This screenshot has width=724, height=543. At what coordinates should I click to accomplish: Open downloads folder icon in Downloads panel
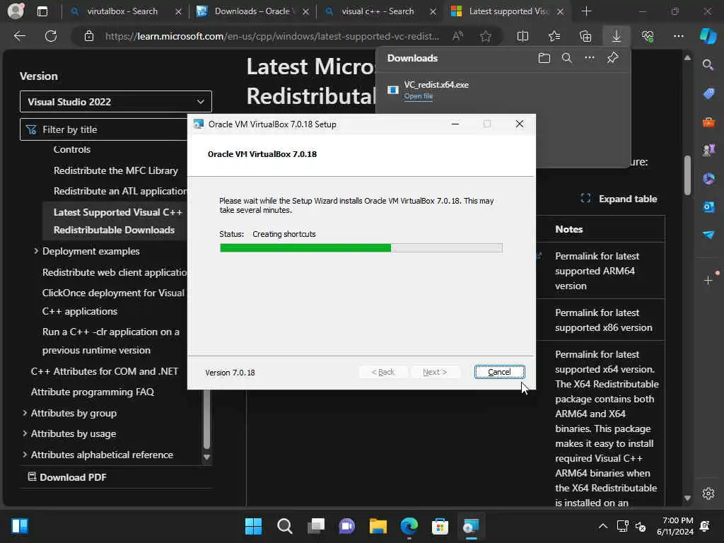[544, 58]
